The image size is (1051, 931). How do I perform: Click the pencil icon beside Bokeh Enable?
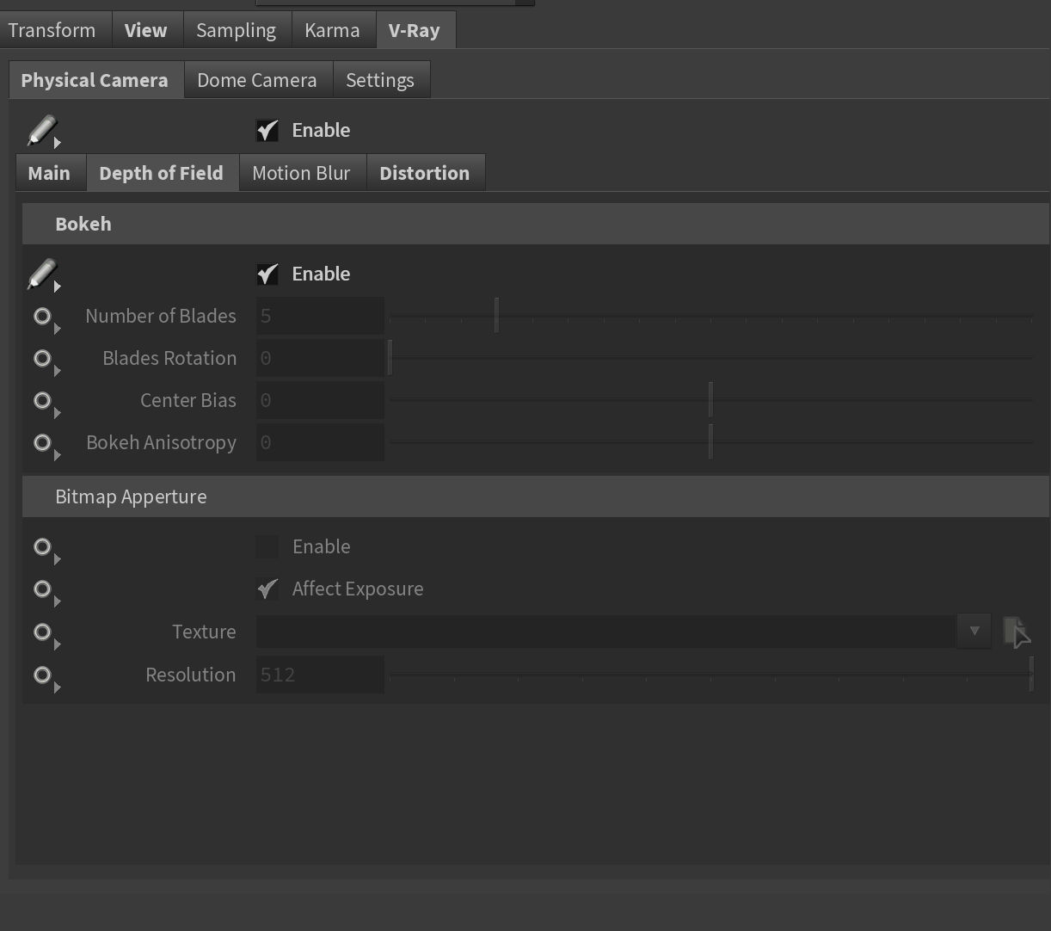[x=41, y=274]
